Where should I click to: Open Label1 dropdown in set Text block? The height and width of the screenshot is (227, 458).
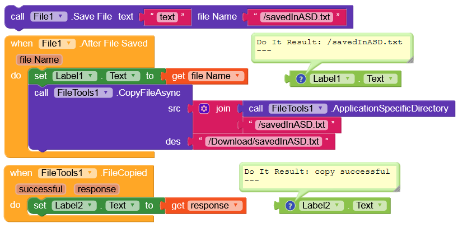[x=75, y=76]
